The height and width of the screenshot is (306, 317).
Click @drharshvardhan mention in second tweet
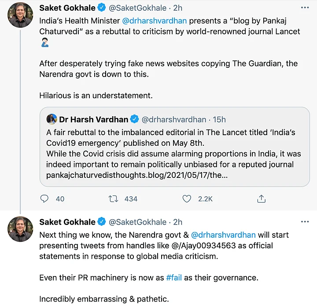223,235
